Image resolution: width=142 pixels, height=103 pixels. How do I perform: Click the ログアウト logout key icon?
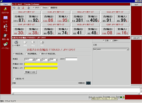5,9
